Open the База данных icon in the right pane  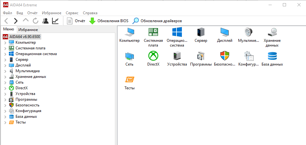pos(272,56)
